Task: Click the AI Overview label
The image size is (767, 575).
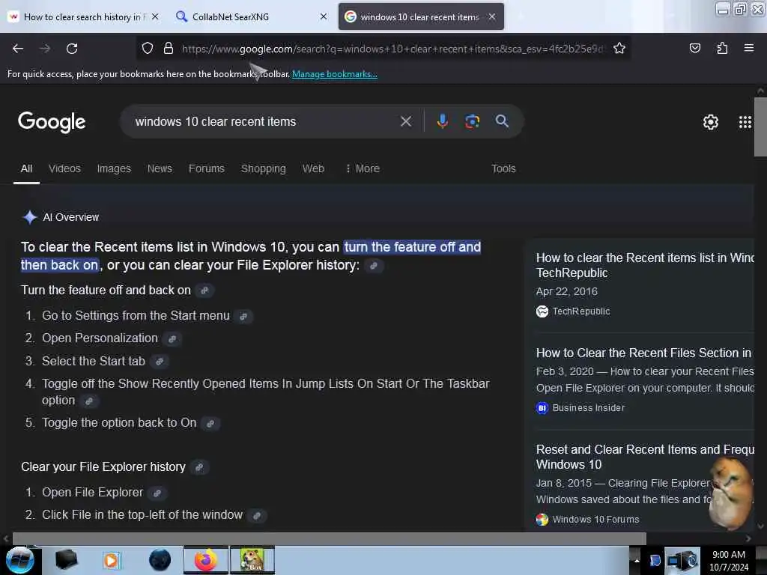Action: [71, 217]
